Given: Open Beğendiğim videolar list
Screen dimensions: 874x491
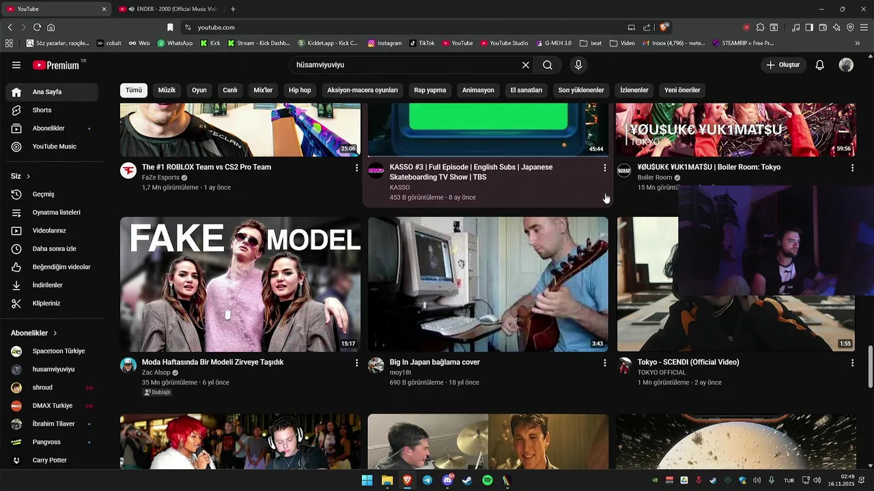Looking at the screenshot, I should (x=52, y=267).
